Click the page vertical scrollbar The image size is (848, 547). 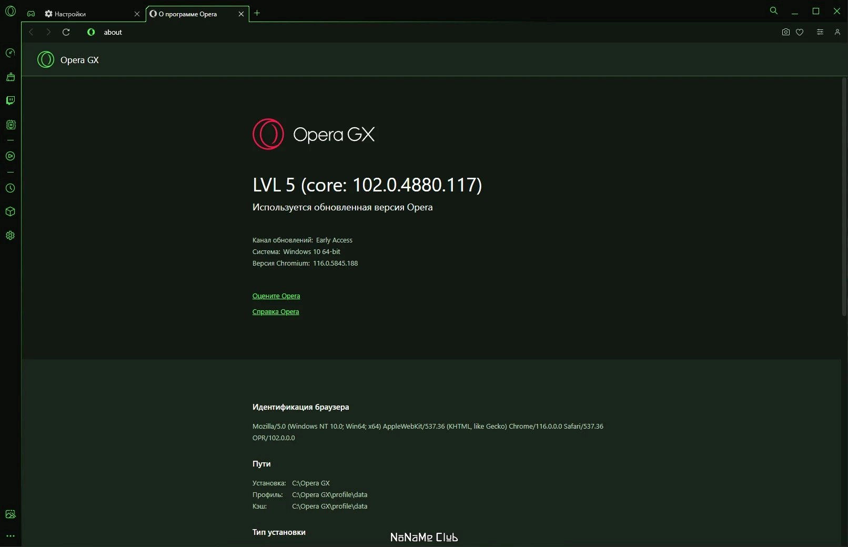tap(844, 197)
